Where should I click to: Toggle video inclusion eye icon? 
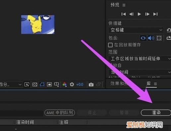coord(143,38)
